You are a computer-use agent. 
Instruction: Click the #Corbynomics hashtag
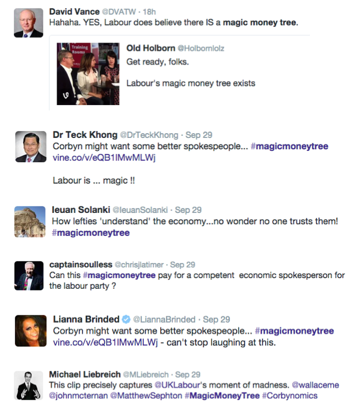click(290, 396)
